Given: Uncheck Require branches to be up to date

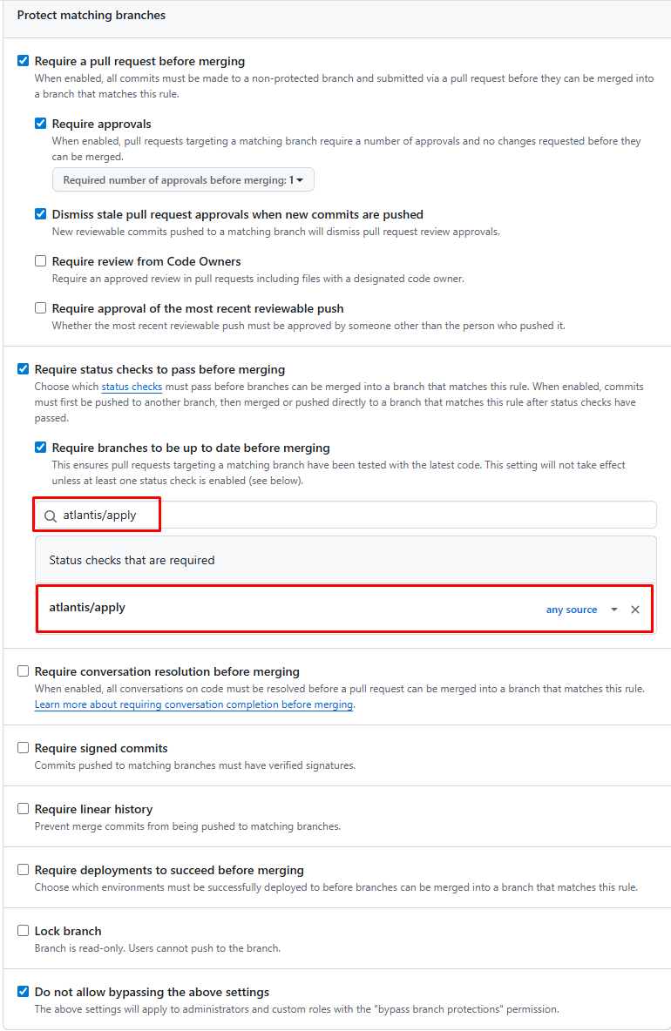Looking at the screenshot, I should 41,447.
